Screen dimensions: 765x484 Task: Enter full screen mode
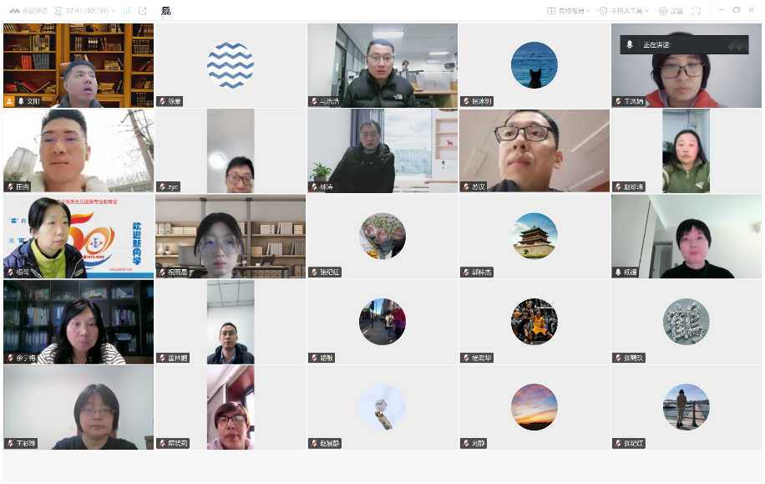click(696, 11)
